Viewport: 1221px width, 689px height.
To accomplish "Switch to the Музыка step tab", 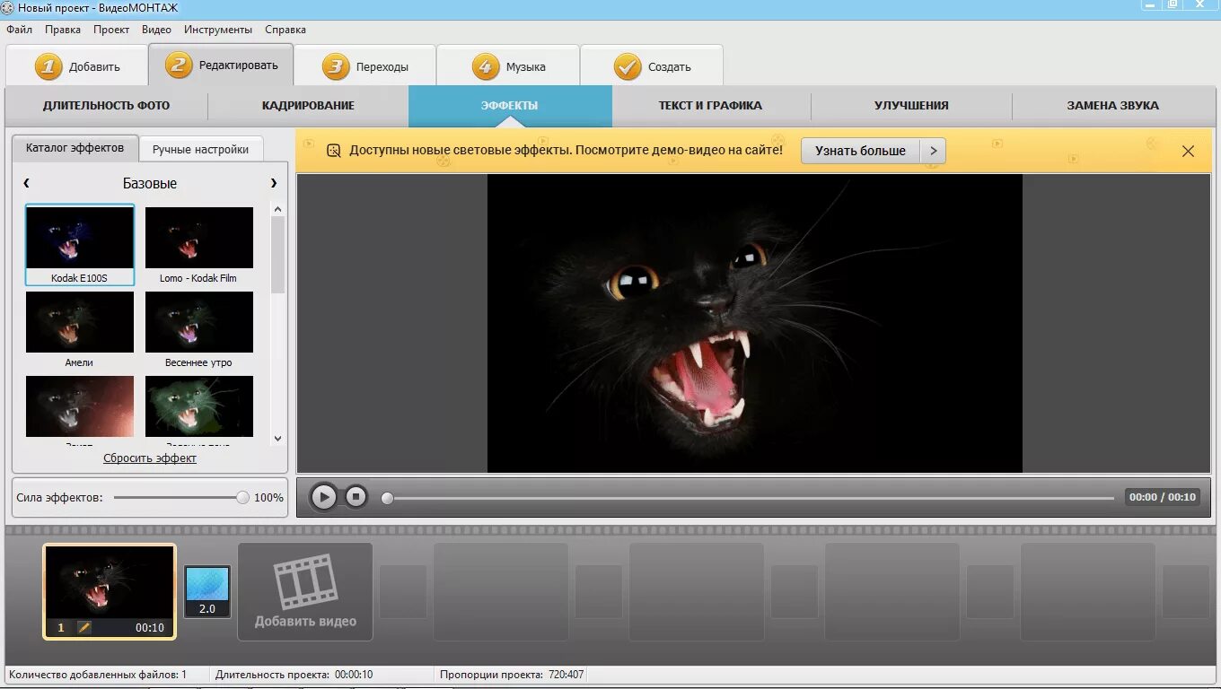I will click(x=508, y=66).
